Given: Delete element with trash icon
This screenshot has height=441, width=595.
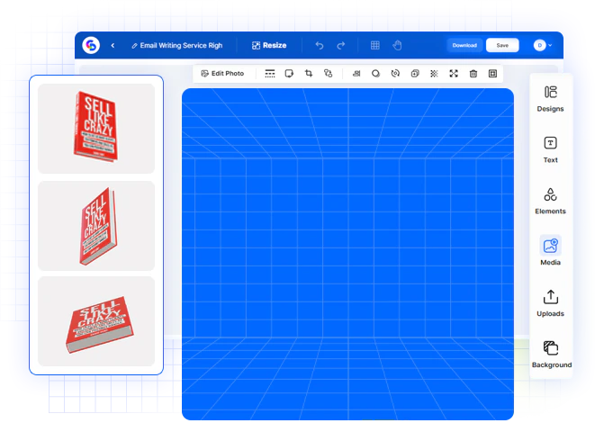Looking at the screenshot, I should click(x=473, y=73).
